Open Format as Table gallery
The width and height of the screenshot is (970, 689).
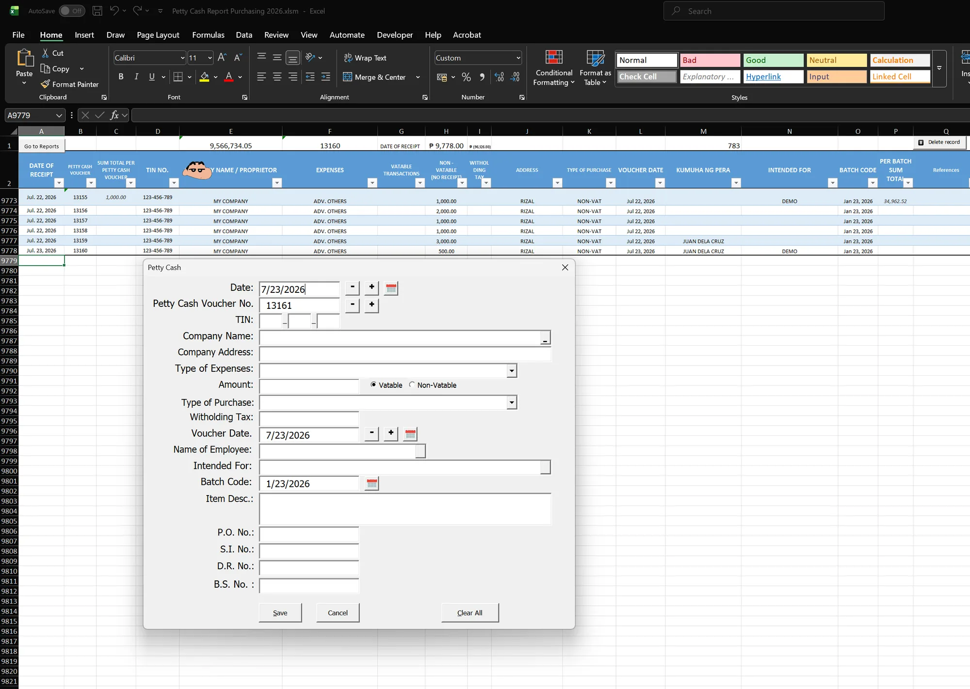595,68
